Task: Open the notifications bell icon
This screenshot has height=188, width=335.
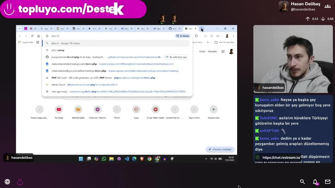Action: coord(315,182)
